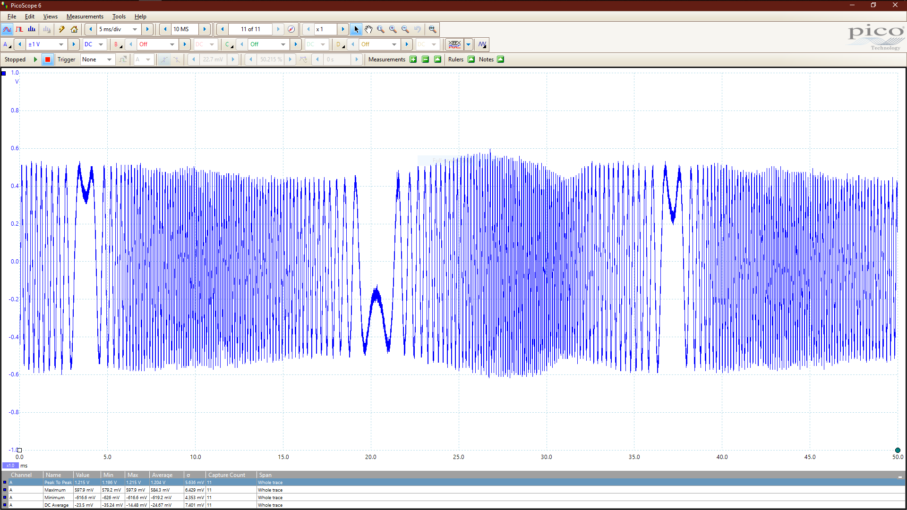The image size is (907, 510).
Task: Open the Trigger mode None dropdown
Action: pos(109,59)
